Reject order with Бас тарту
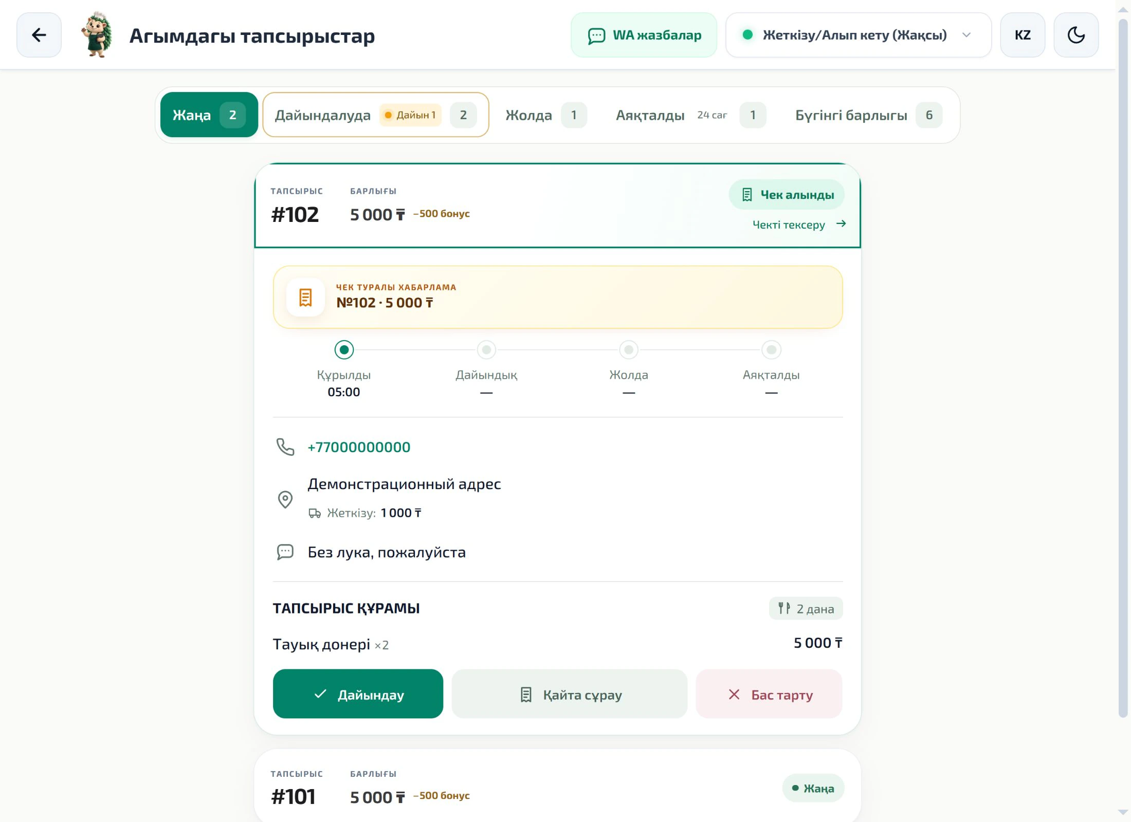Viewport: 1131px width, 822px height. 769,694
